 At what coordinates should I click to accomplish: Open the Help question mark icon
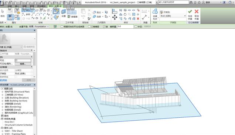230,2
